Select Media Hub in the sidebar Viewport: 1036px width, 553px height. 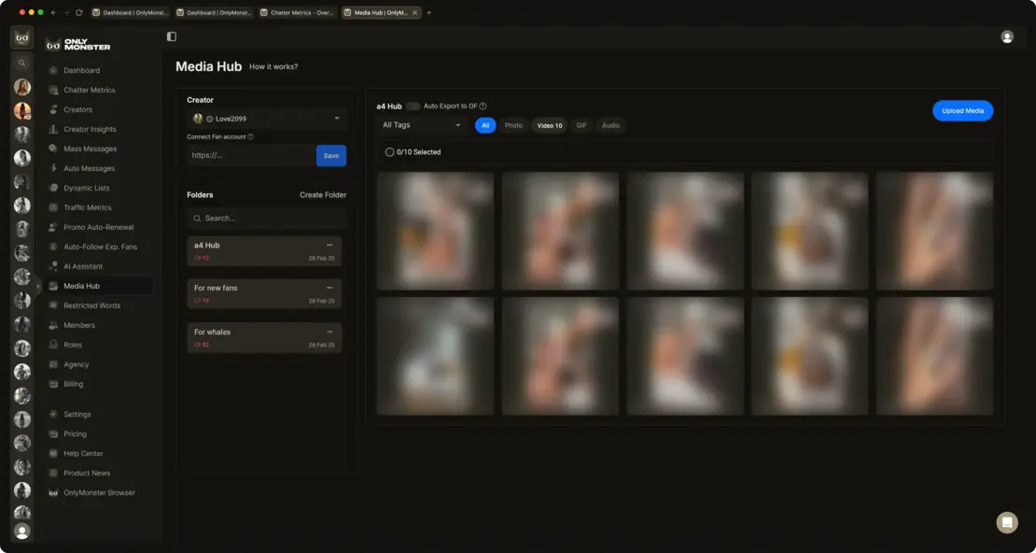click(99, 286)
